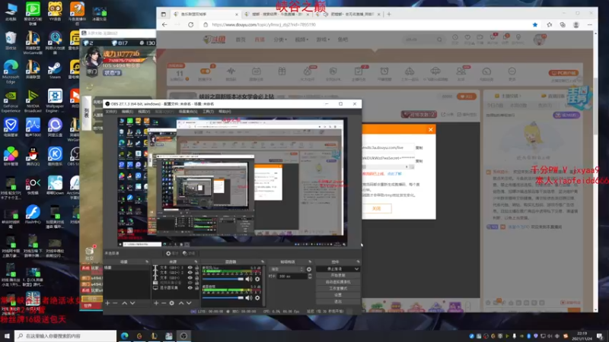609x342 pixels.
Task: Open settings gear of first mixer channel
Action: [x=257, y=279]
